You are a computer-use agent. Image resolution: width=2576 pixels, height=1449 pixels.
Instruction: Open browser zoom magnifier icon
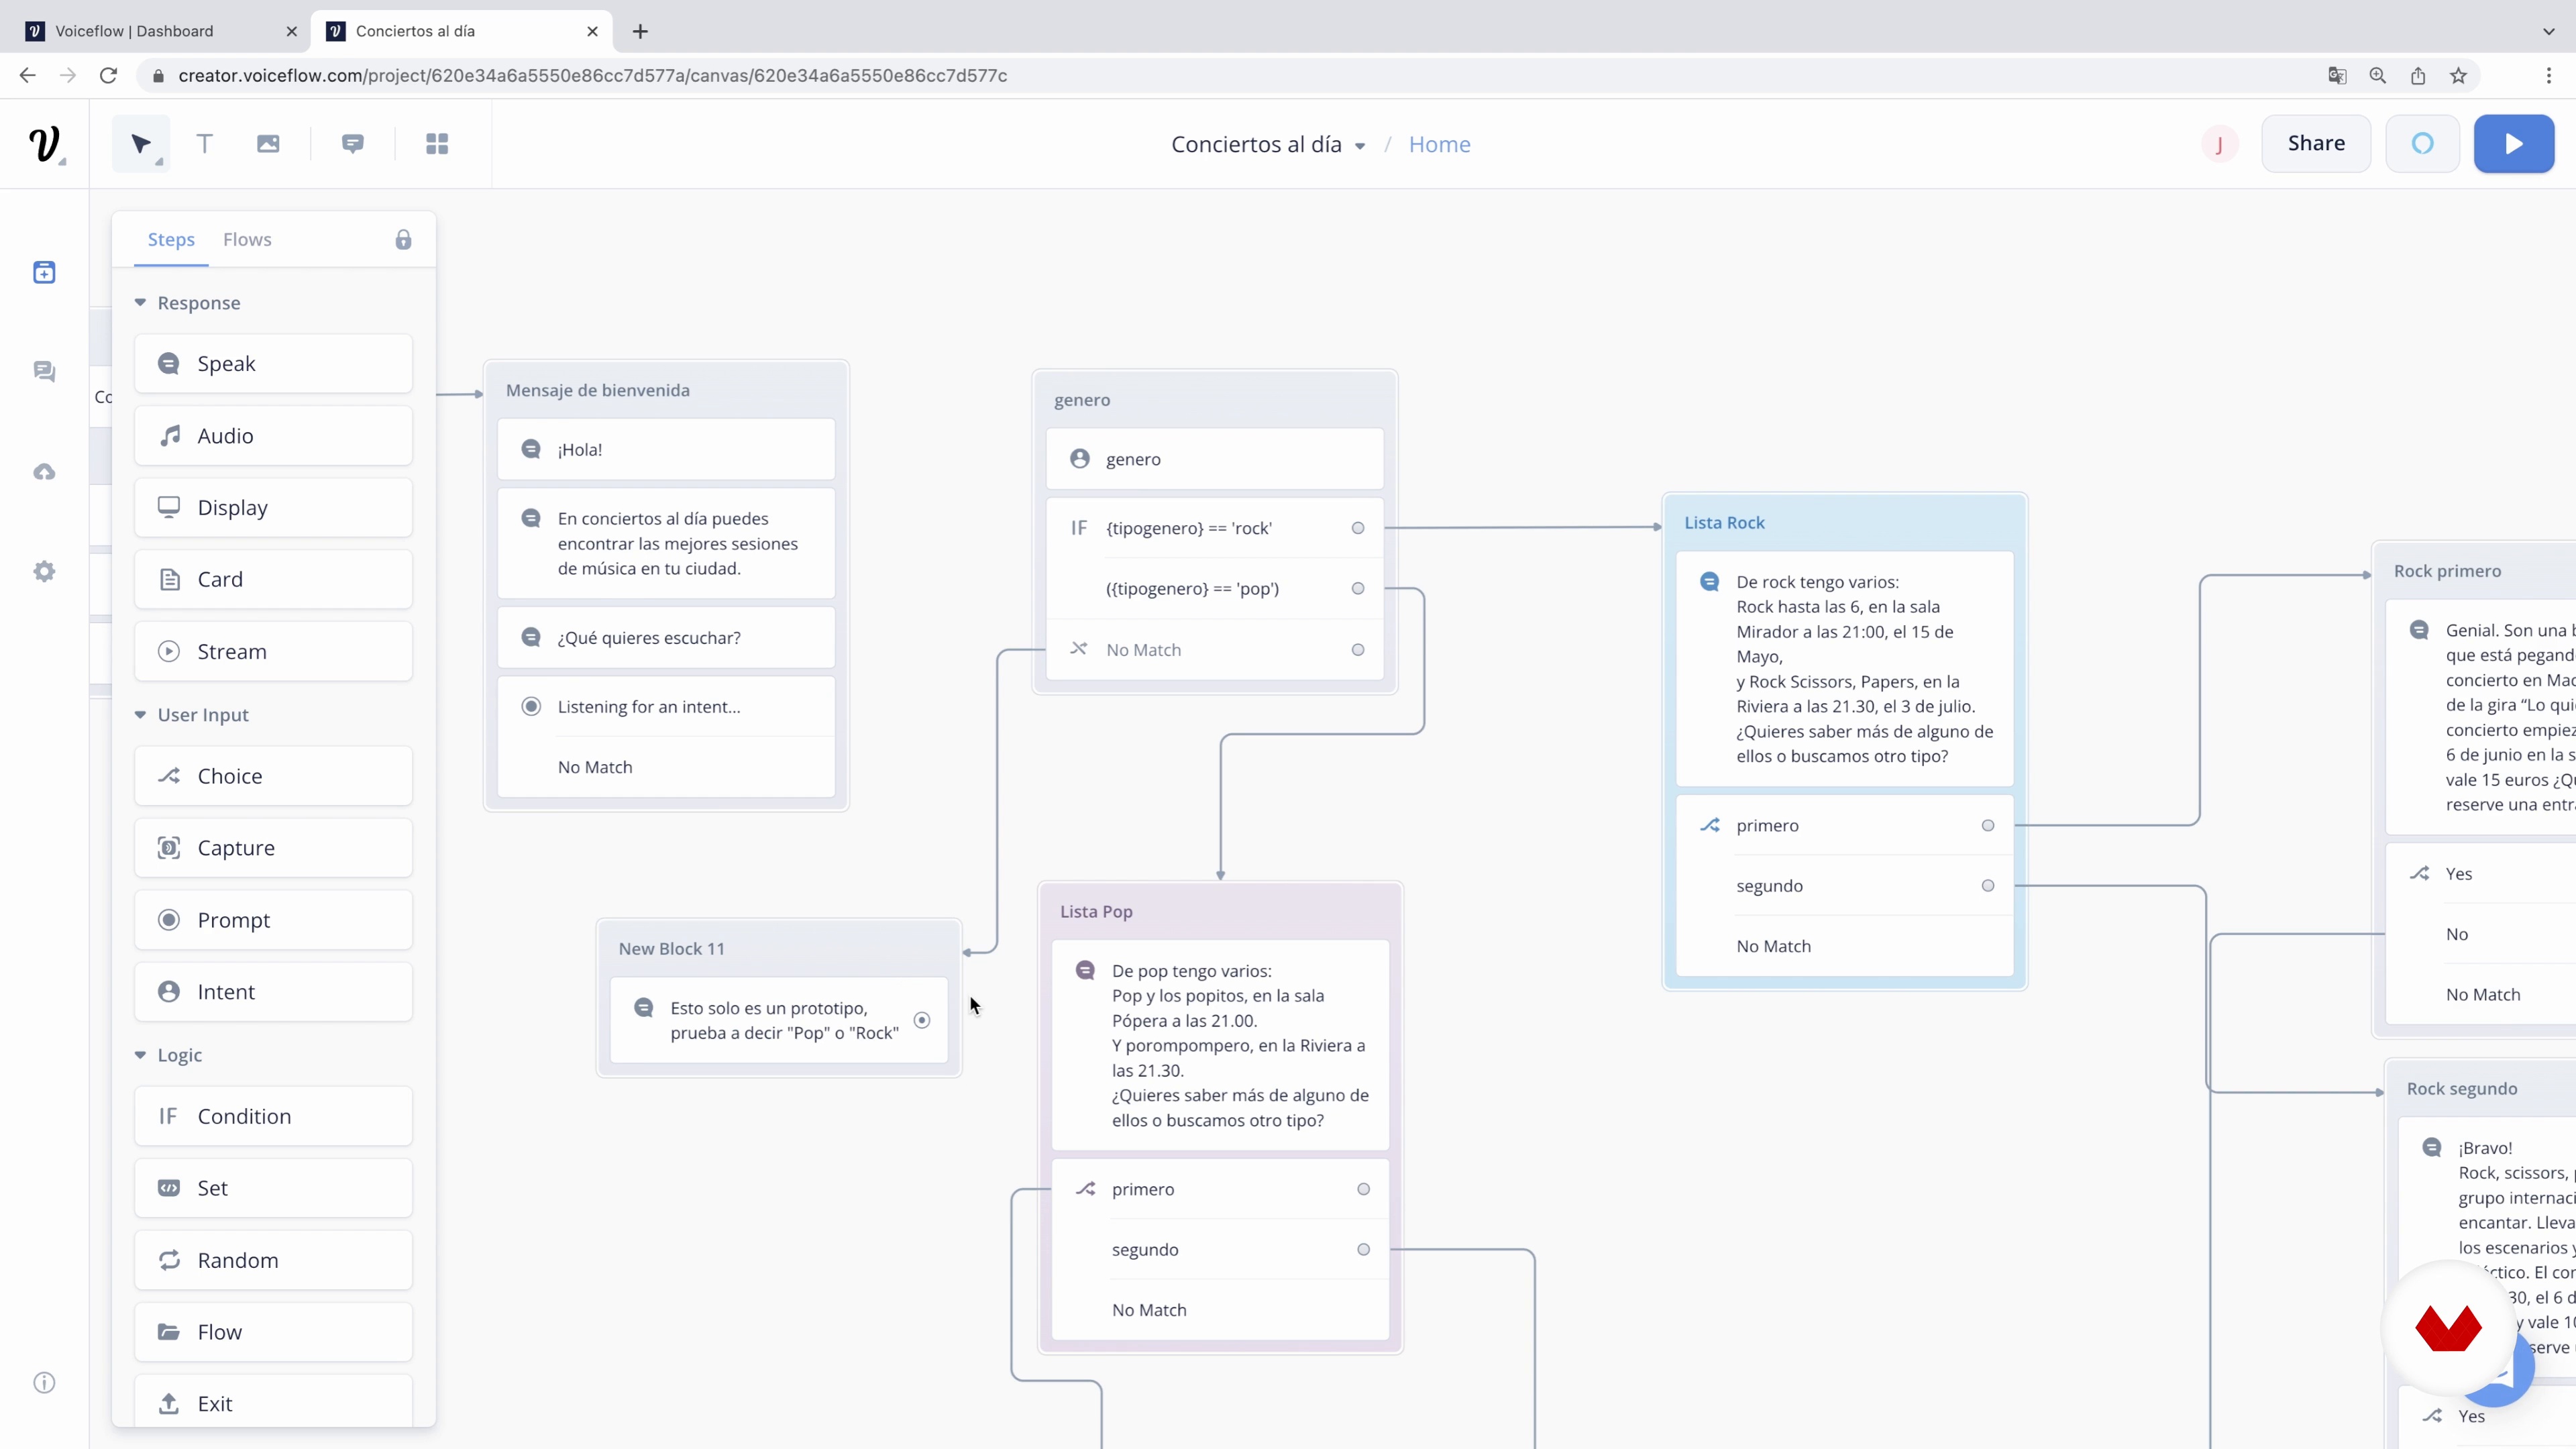(x=2378, y=76)
